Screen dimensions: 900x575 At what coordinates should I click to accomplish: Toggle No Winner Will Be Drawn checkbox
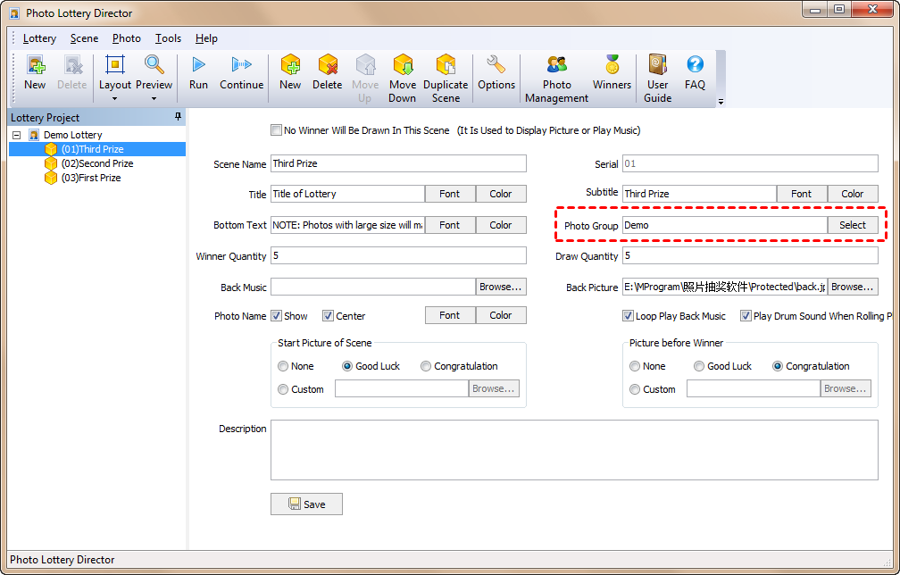click(277, 130)
